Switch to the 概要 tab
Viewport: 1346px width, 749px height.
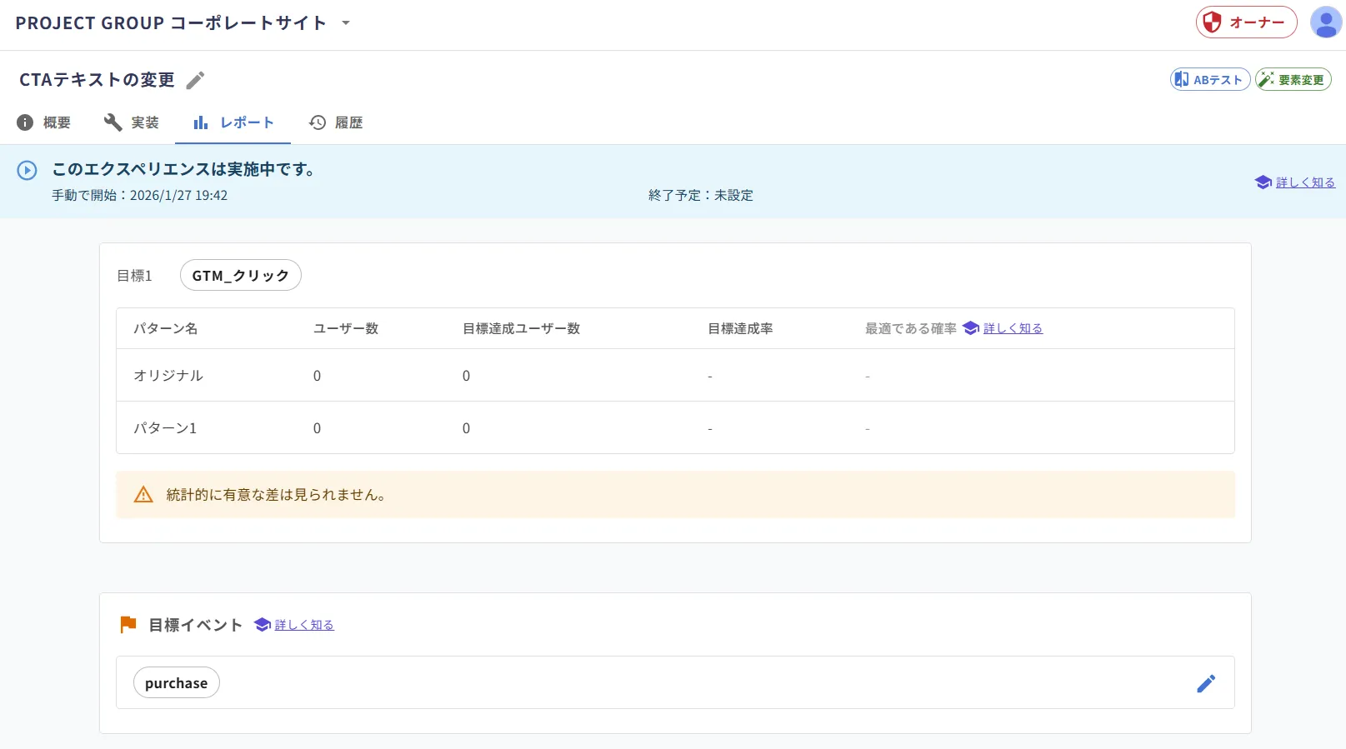pyautogui.click(x=44, y=122)
